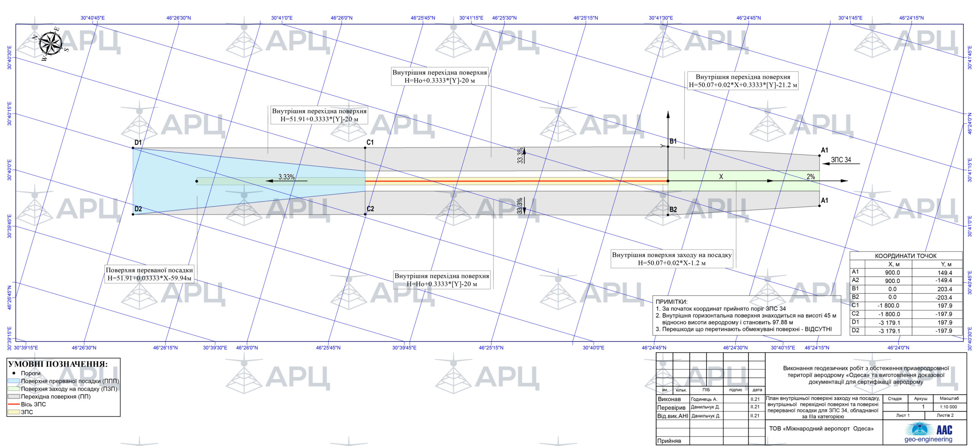Click the AAC geo-engineering logo

point(928,432)
